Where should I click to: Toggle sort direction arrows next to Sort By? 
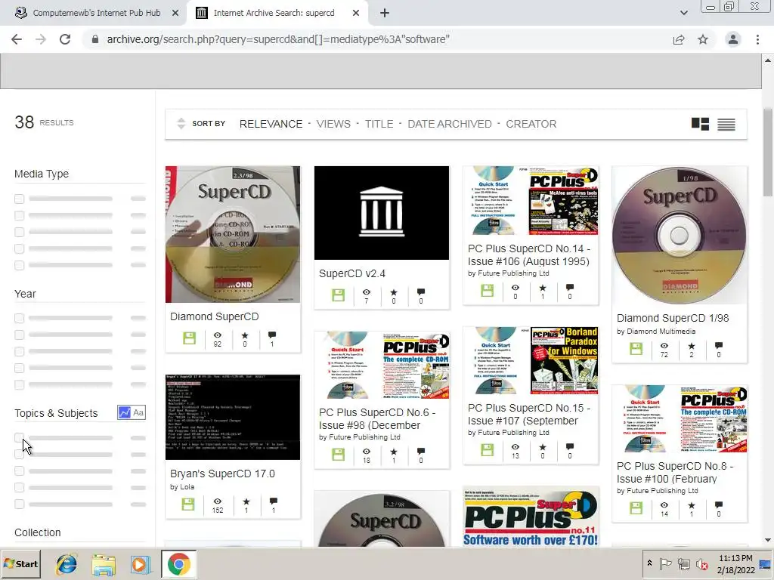click(181, 123)
